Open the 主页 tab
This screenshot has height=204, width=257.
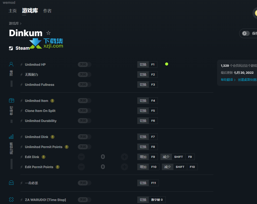point(13,11)
